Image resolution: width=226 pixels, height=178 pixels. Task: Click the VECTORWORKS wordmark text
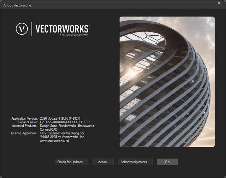pyautogui.click(x=62, y=29)
